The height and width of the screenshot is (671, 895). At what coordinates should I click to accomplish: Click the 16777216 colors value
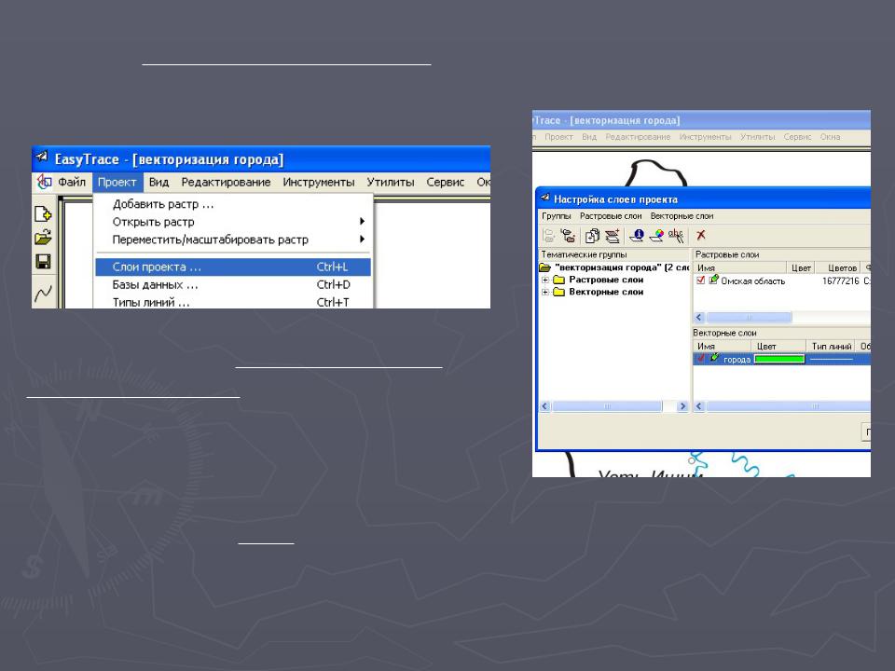[x=840, y=281]
